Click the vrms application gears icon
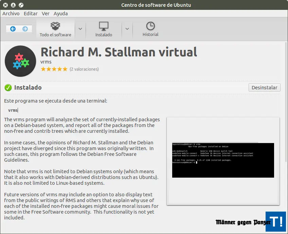 (20, 61)
